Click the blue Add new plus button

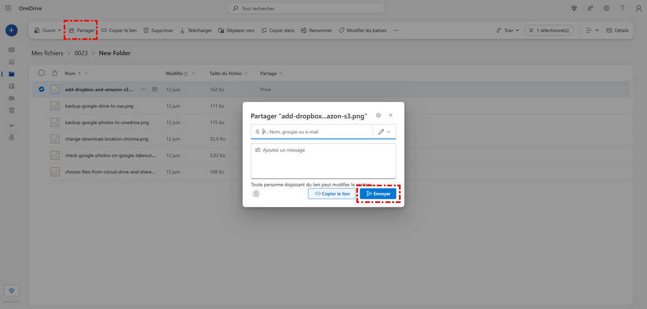[x=11, y=31]
